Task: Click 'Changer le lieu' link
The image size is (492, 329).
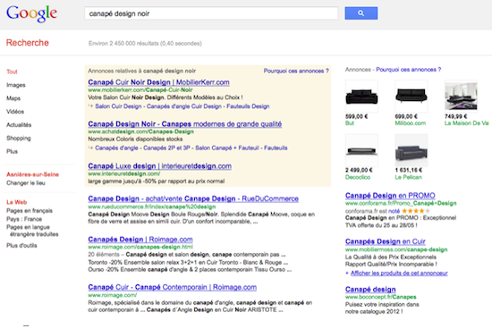Action: click(26, 183)
